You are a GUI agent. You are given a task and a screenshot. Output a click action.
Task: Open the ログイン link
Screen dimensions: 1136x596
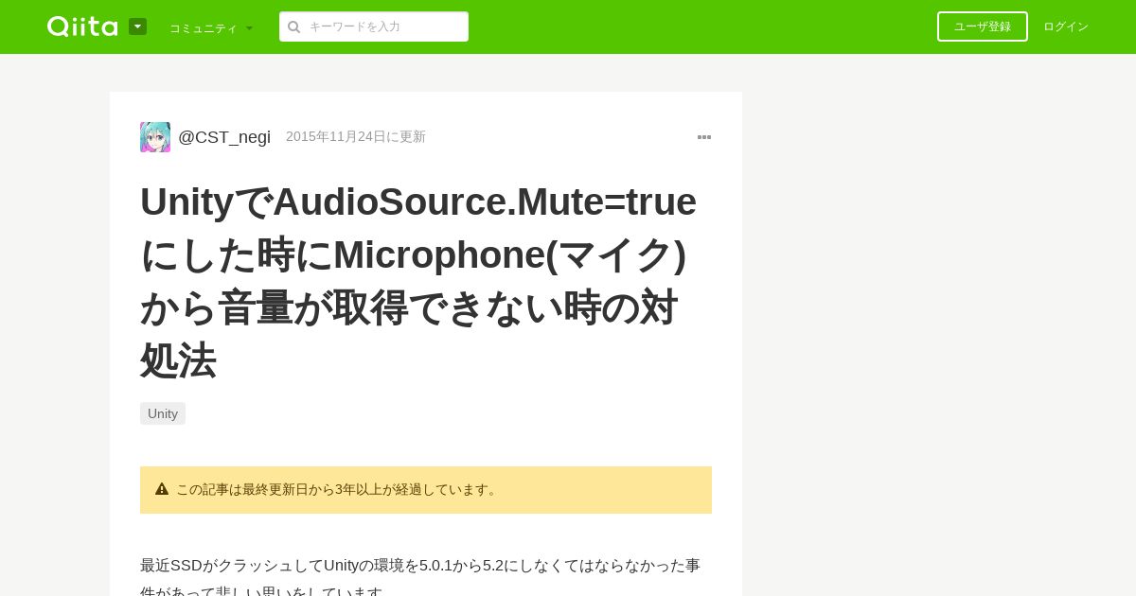pos(1066,26)
